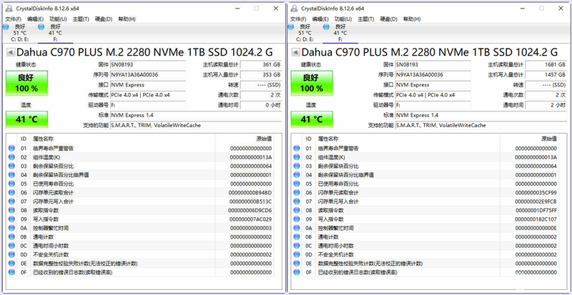Viewport: 572px width, 295px height.
Task: Click power-on hours value 2 小时
Action: [x=546, y=105]
